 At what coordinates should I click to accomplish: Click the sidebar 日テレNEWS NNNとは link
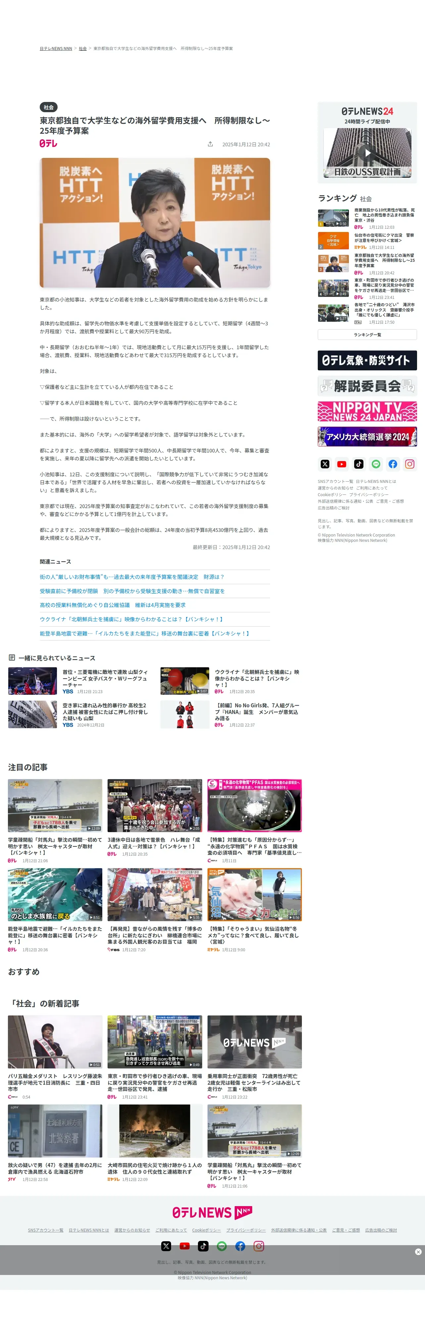click(x=376, y=482)
